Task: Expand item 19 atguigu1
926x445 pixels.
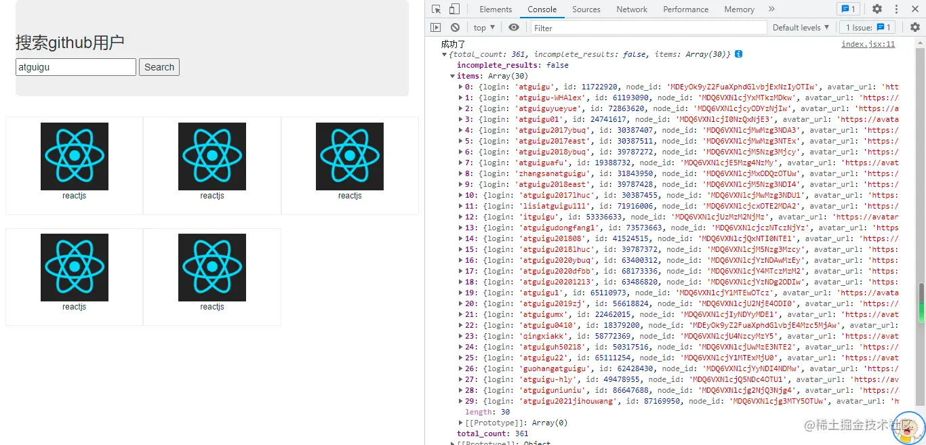Action: (x=461, y=293)
